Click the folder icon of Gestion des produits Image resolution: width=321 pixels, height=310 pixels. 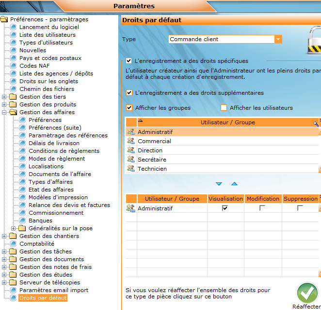(13, 104)
